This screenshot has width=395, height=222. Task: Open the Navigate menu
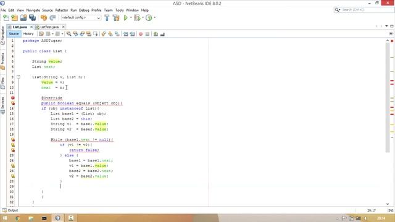coord(33,10)
